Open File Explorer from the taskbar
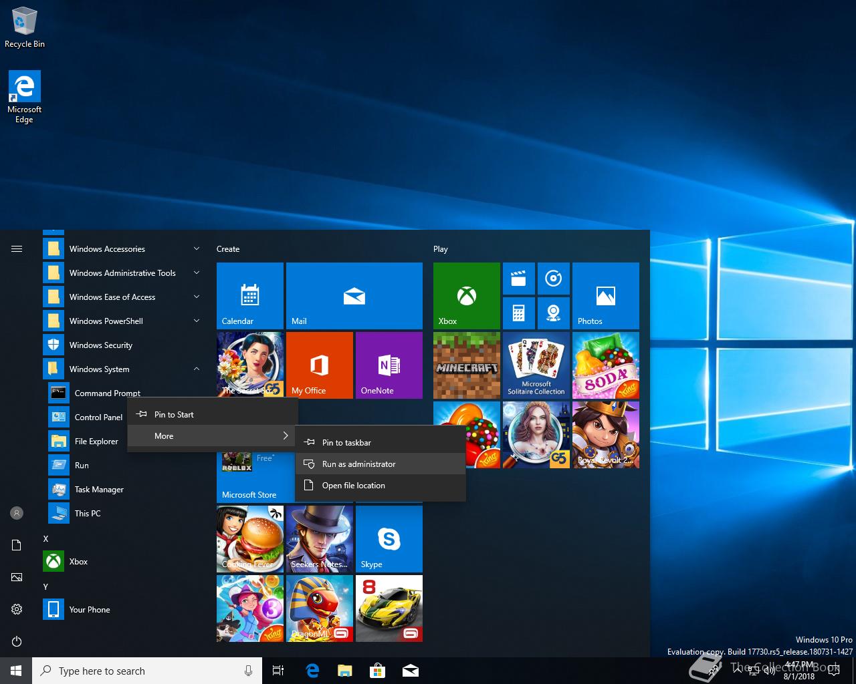The height and width of the screenshot is (684, 856). click(344, 671)
